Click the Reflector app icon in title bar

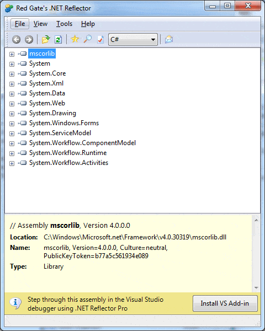click(x=9, y=8)
